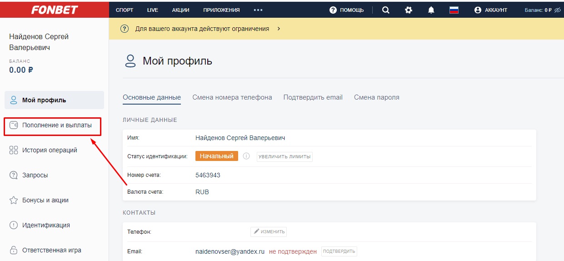The width and height of the screenshot is (564, 261).
Task: Open LIVE section in top navigation
Action: 153,10
